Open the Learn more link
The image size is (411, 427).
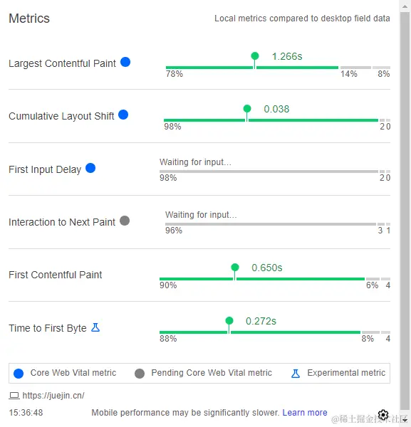click(305, 413)
